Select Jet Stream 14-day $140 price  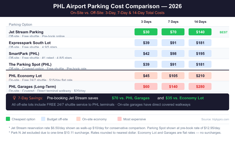(x=200, y=32)
